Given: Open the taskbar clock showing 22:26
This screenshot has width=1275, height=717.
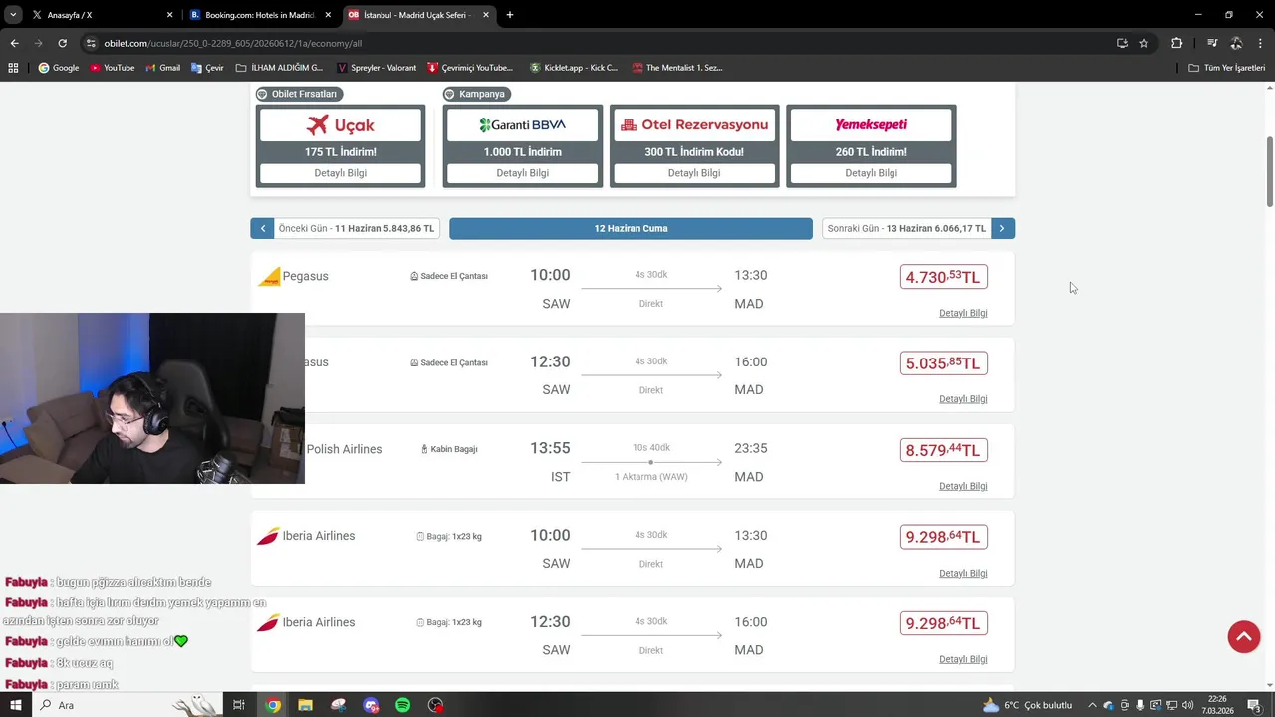Looking at the screenshot, I should 1217,705.
